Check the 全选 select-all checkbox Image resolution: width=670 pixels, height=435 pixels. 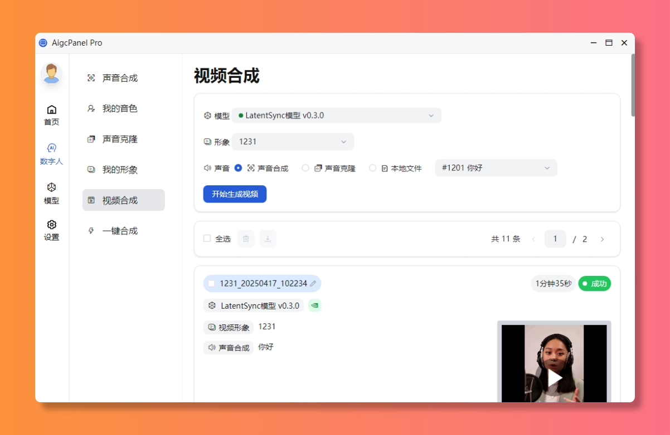pos(207,239)
